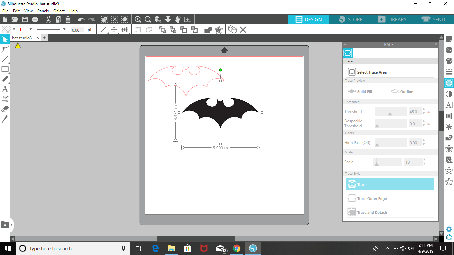Adjust the Threshold slider
Viewport: 454px width, 255px height.
391,112
